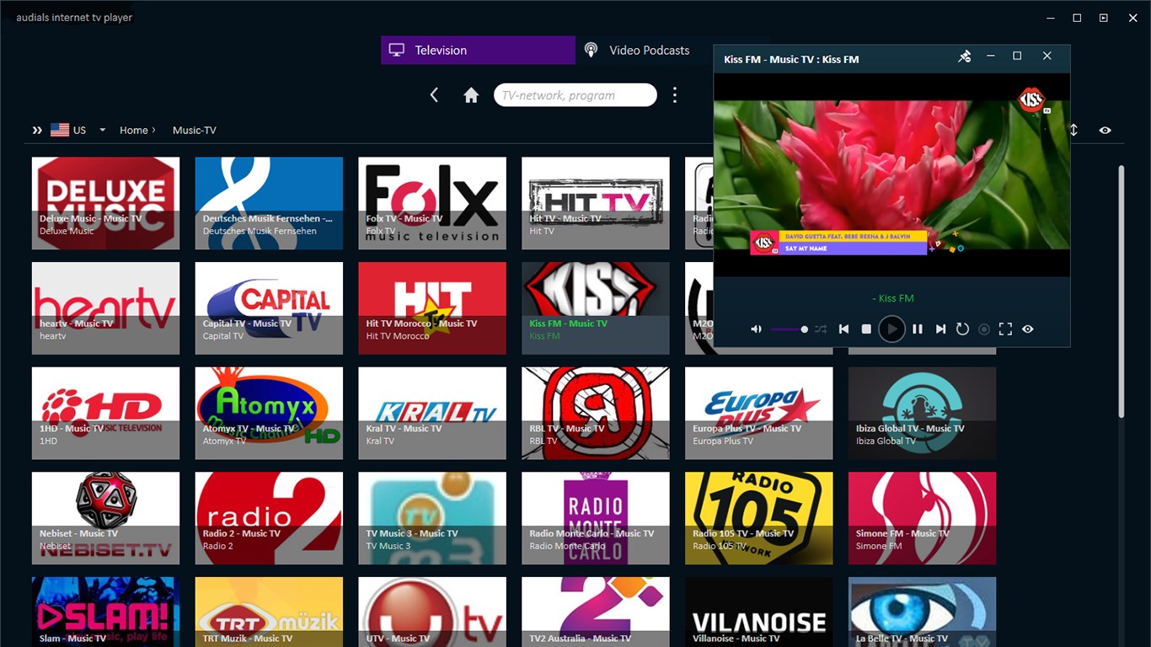This screenshot has width=1151, height=647.
Task: Adjust the purple volume slider
Action: point(790,329)
